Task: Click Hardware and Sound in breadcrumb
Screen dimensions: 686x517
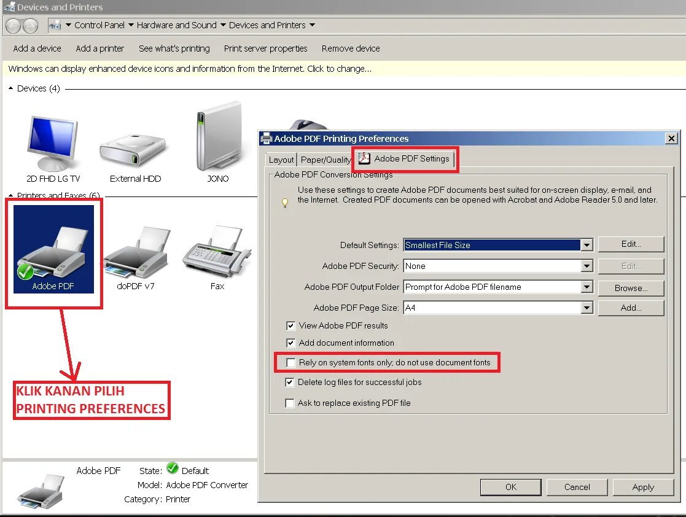Action: click(x=177, y=25)
